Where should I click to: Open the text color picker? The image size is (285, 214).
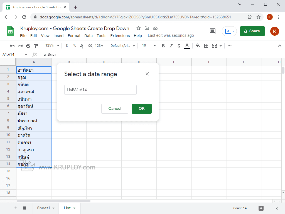click(x=187, y=46)
